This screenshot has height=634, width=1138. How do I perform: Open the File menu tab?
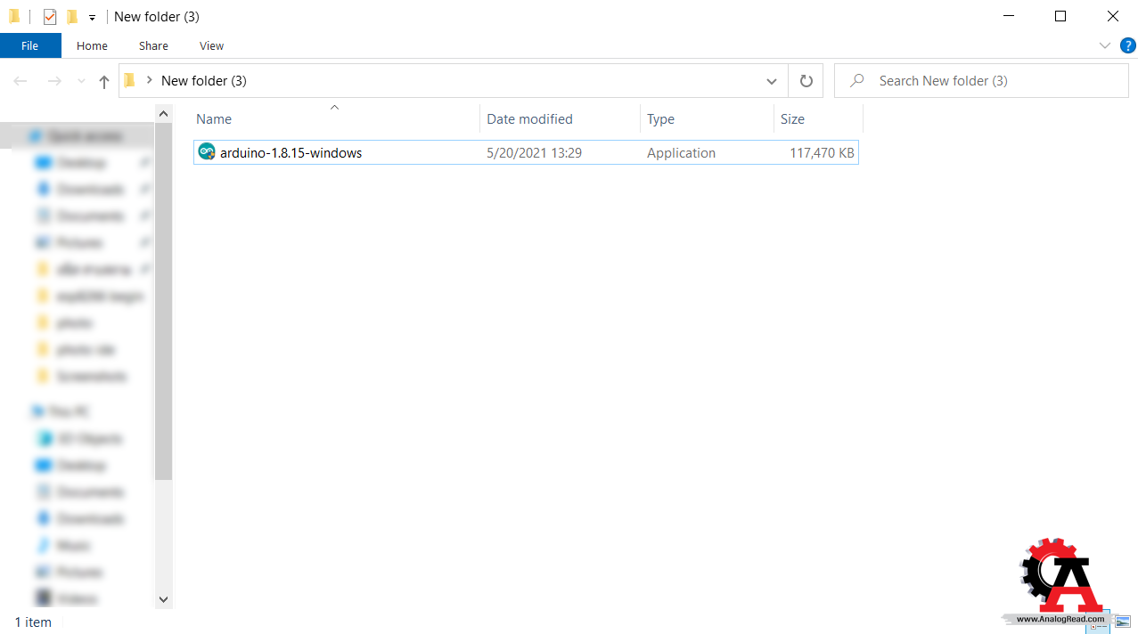(x=30, y=45)
